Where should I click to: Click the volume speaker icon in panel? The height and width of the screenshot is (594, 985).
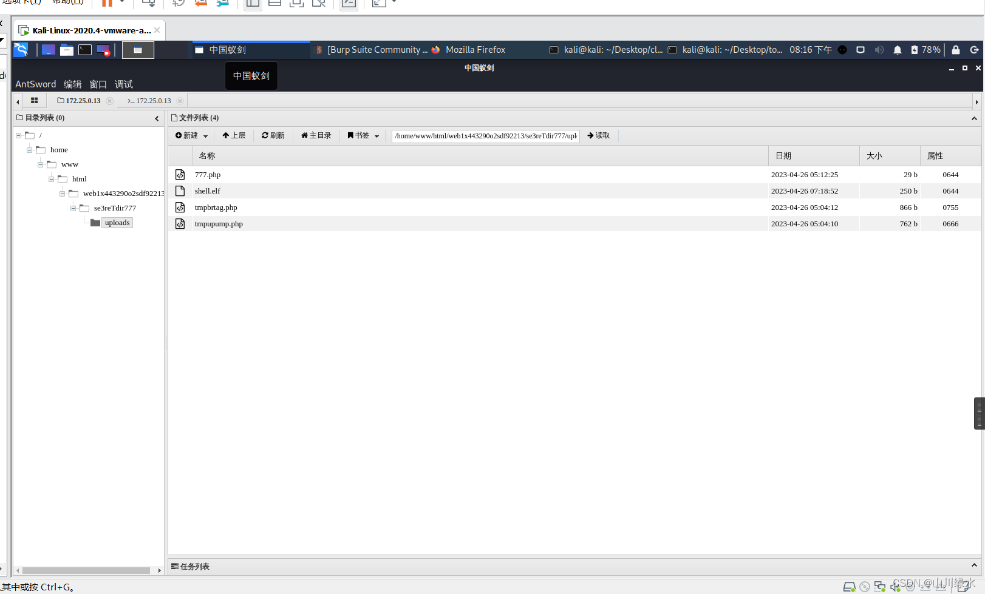(879, 50)
